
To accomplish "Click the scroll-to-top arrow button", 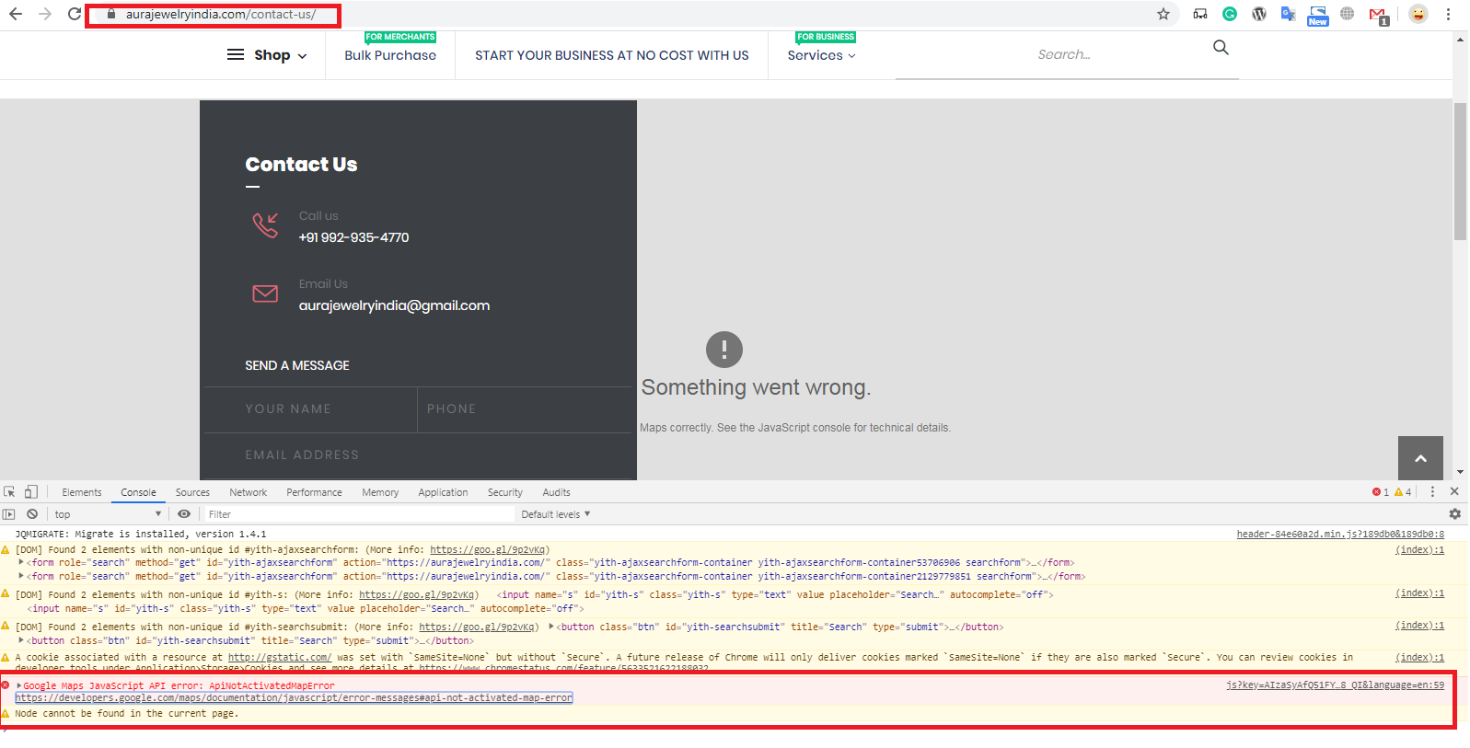I will [1420, 458].
